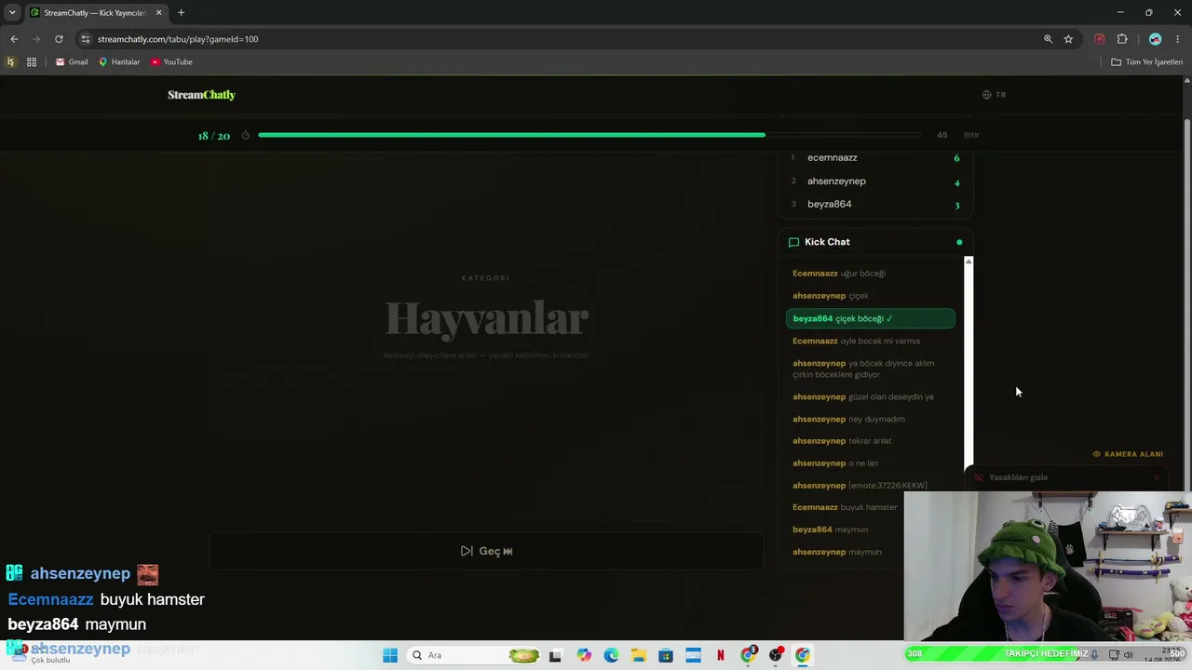Viewport: 1192px width, 670px height.
Task: Click ahsenzeynep ney duymadım message
Action: click(x=848, y=419)
